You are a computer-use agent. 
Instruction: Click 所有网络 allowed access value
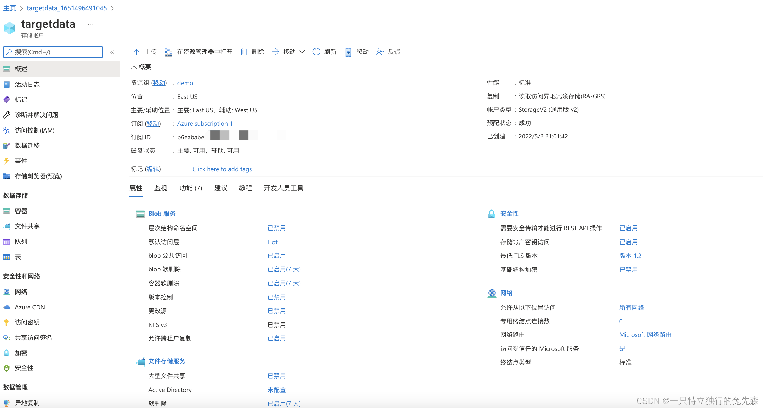631,308
